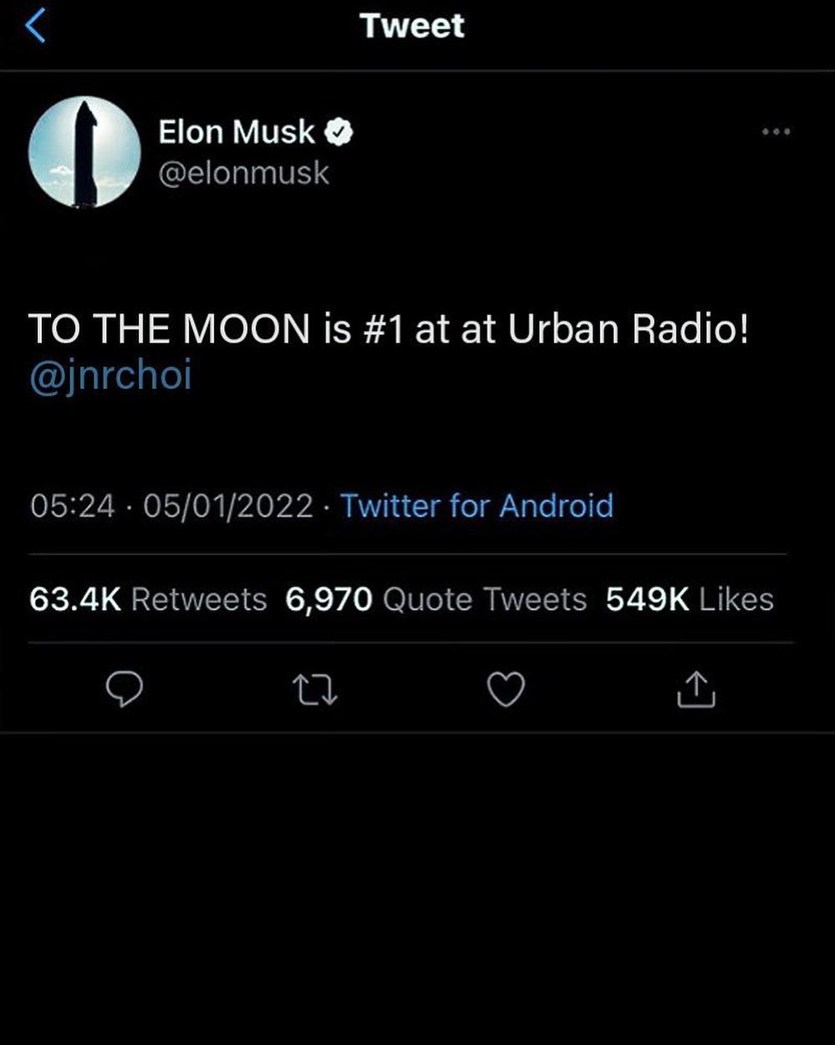Tap the Elon Musk display name
Viewport: 835px width, 1045px height.
237,132
